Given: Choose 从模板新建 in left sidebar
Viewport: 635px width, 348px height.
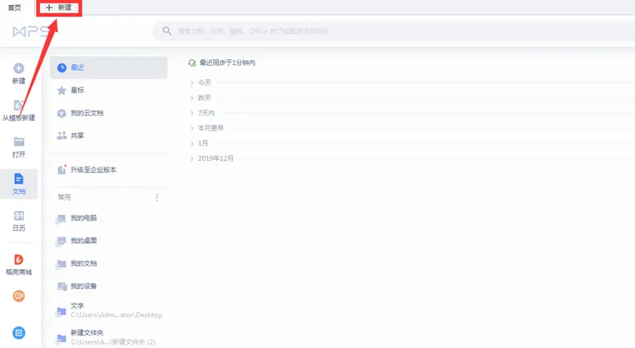Looking at the screenshot, I should click(x=18, y=110).
